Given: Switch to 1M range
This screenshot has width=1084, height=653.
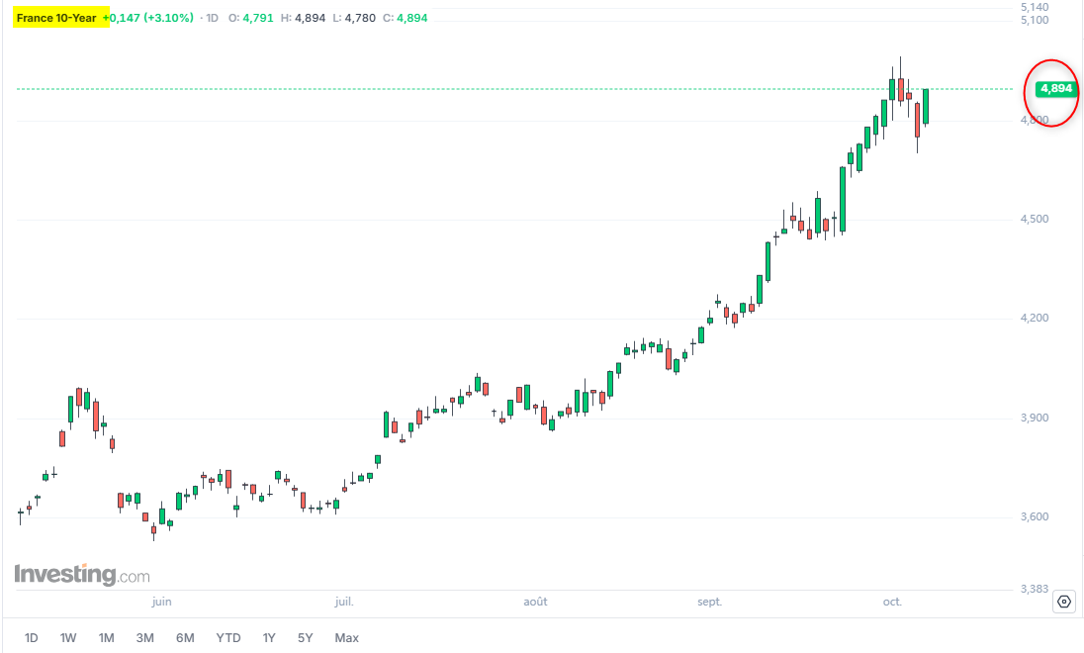Looking at the screenshot, I should point(106,638).
